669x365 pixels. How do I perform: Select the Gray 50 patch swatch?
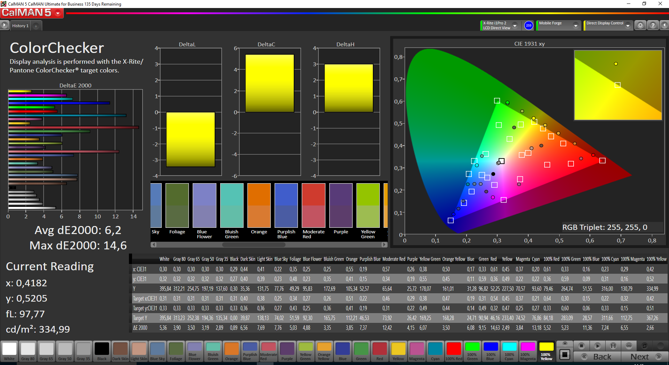(x=65, y=351)
